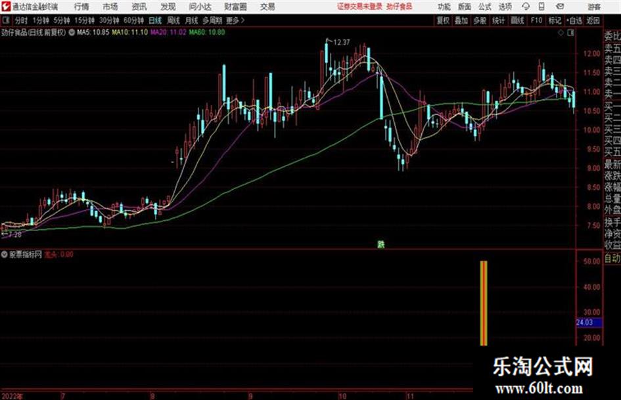Click the orange-yellow signal bar in the indicator panel
Screen dimensions: 621x400
[484, 303]
